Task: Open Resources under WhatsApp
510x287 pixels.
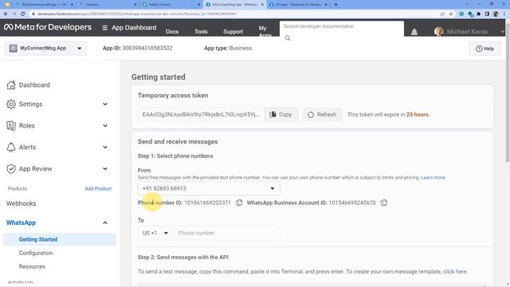Action: pyautogui.click(x=32, y=266)
